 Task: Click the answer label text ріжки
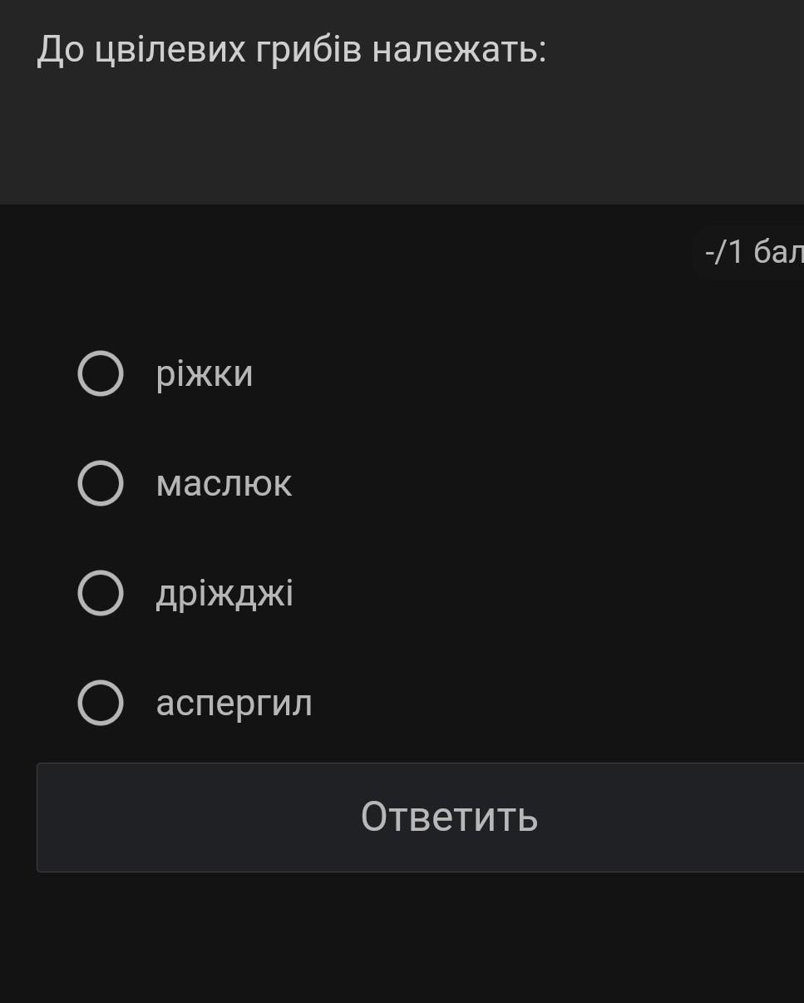click(x=205, y=373)
